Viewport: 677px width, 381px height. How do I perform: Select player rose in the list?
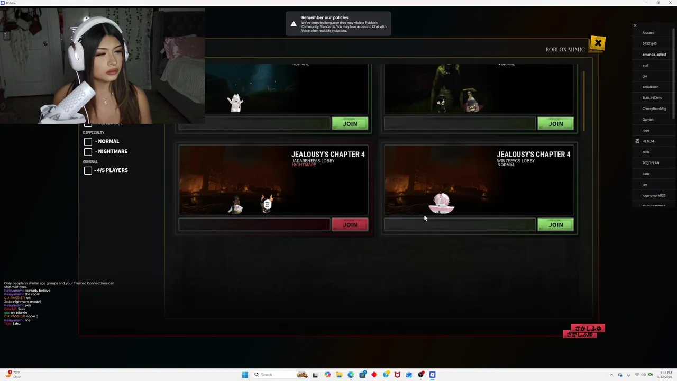646,130
